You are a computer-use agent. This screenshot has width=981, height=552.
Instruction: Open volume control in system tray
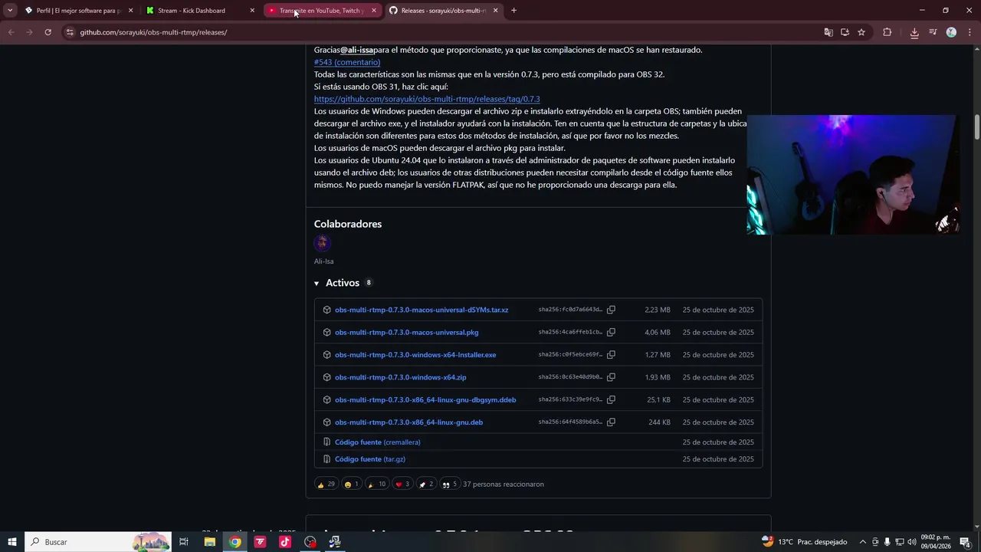click(x=912, y=542)
